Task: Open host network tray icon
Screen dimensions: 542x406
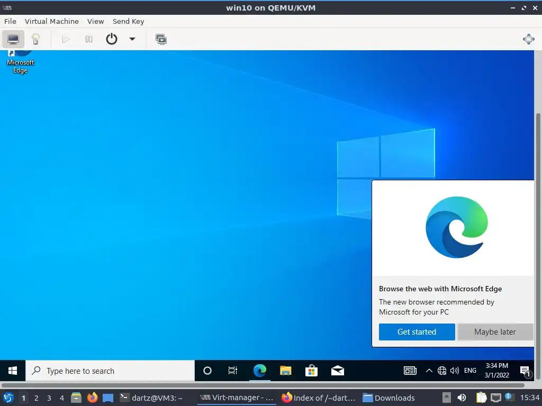Action: (495, 398)
